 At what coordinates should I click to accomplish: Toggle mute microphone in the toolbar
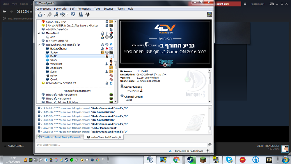[x=56, y=14]
